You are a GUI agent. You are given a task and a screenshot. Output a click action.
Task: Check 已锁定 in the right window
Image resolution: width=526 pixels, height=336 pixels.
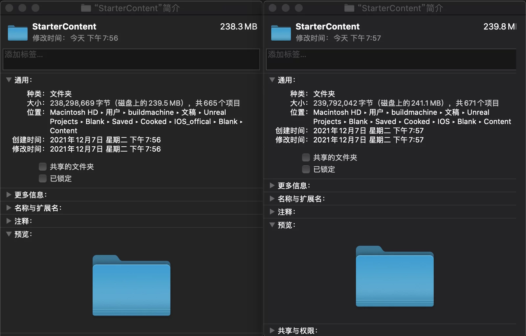(306, 169)
